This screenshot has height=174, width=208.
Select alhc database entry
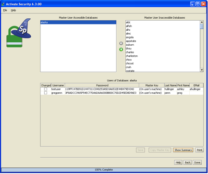[163, 30]
